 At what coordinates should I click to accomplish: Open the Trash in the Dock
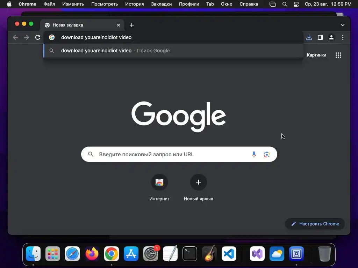pyautogui.click(x=325, y=254)
